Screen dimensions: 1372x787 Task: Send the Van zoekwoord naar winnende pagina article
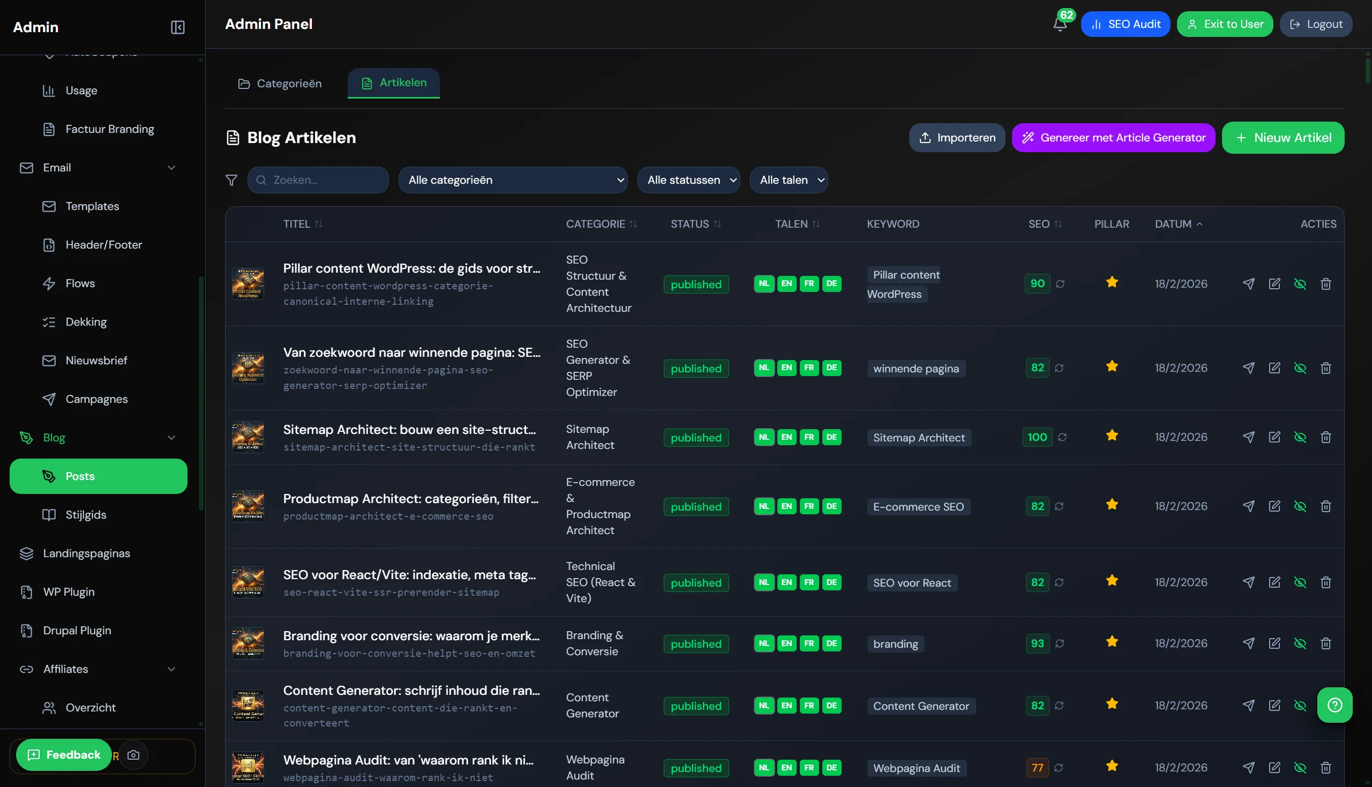[1248, 368]
